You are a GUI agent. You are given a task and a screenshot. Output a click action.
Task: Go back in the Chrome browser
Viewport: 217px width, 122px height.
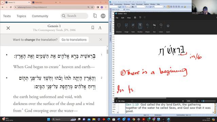pyautogui.click(x=3, y=7)
